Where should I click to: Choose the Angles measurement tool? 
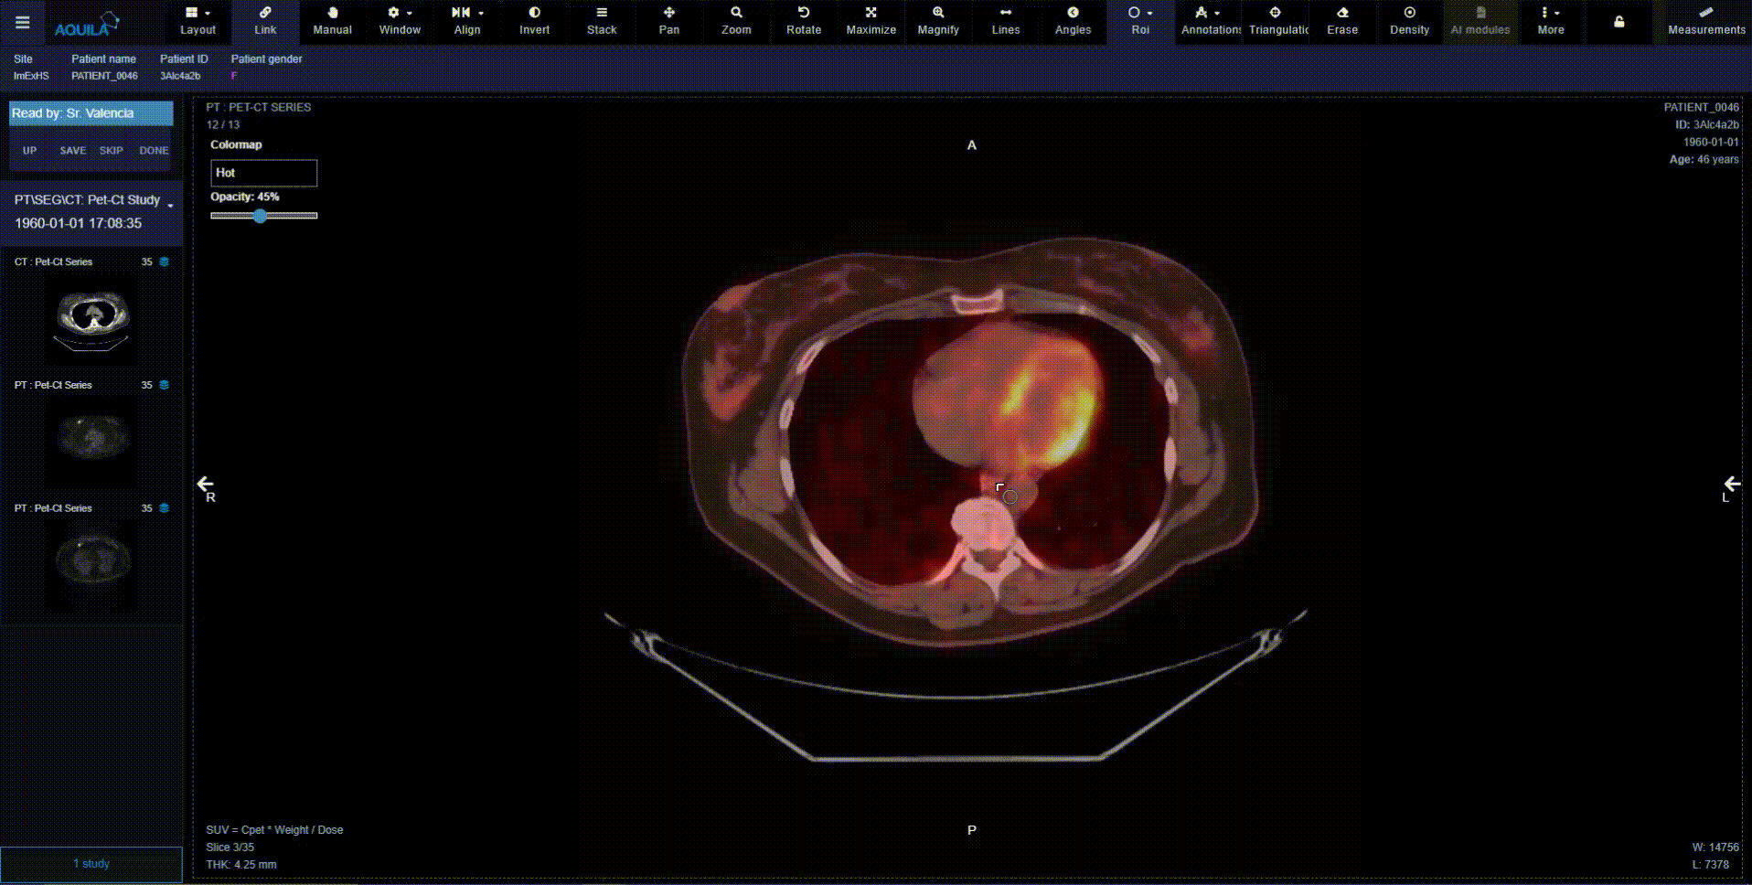(1073, 21)
